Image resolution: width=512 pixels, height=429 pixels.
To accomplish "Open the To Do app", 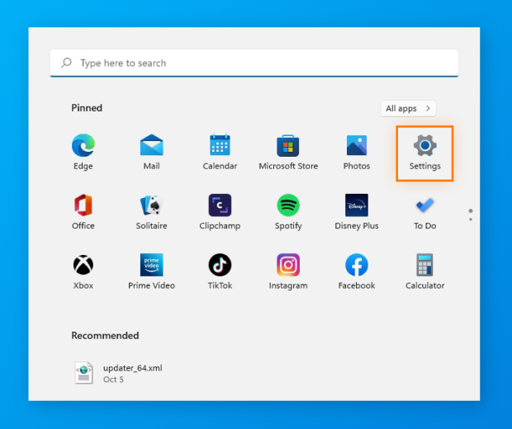I will [424, 206].
